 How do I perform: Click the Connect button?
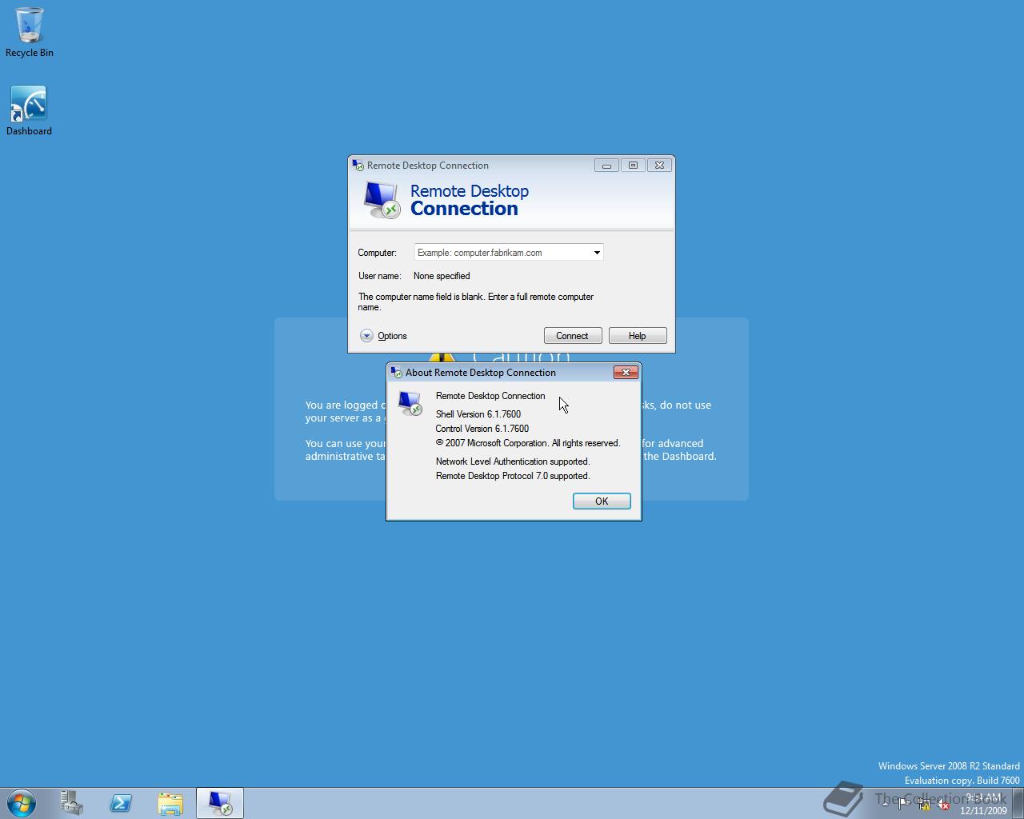[573, 336]
